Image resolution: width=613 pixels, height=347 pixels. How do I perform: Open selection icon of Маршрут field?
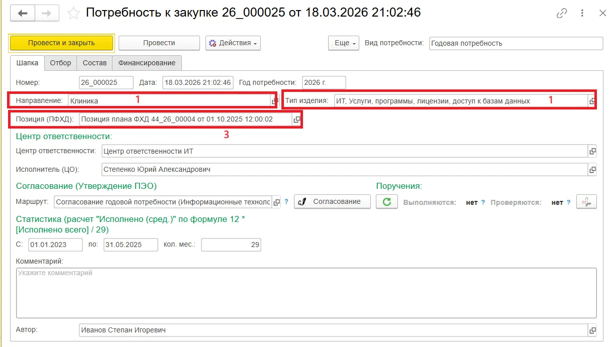(x=275, y=202)
